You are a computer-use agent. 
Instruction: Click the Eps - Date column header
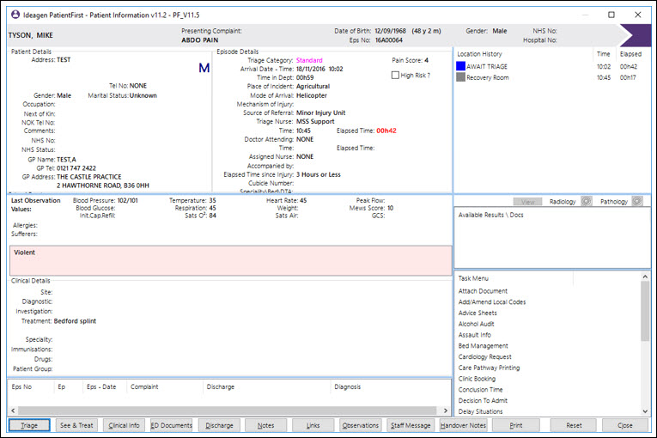click(101, 386)
